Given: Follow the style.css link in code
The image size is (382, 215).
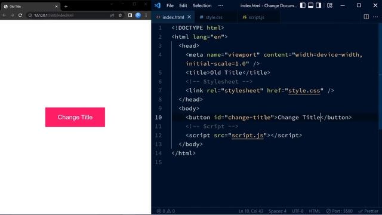Looking at the screenshot, I should pyautogui.click(x=304, y=91).
